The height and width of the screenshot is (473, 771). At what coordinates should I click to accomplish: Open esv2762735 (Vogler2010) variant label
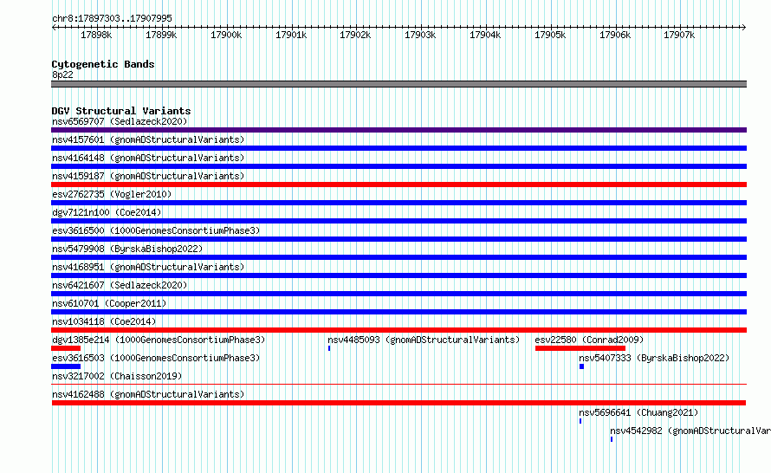pos(112,194)
